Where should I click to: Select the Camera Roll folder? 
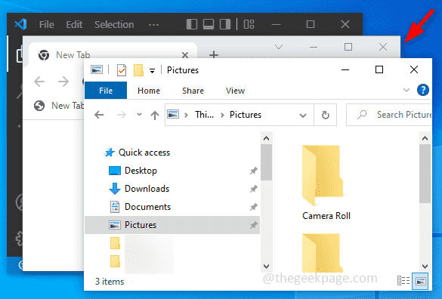click(x=326, y=182)
